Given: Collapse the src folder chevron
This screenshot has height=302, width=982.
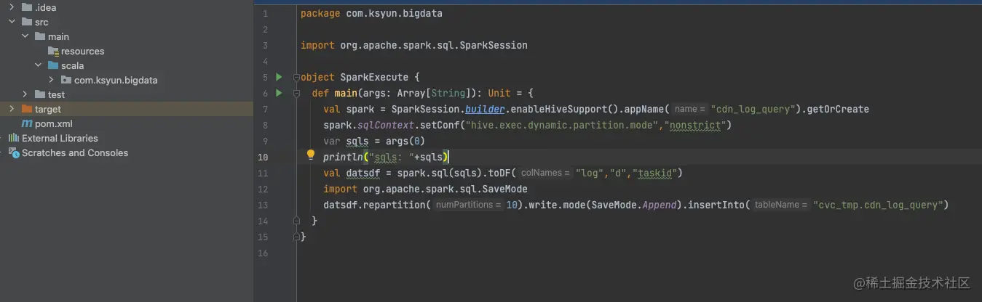Looking at the screenshot, I should click(x=12, y=22).
